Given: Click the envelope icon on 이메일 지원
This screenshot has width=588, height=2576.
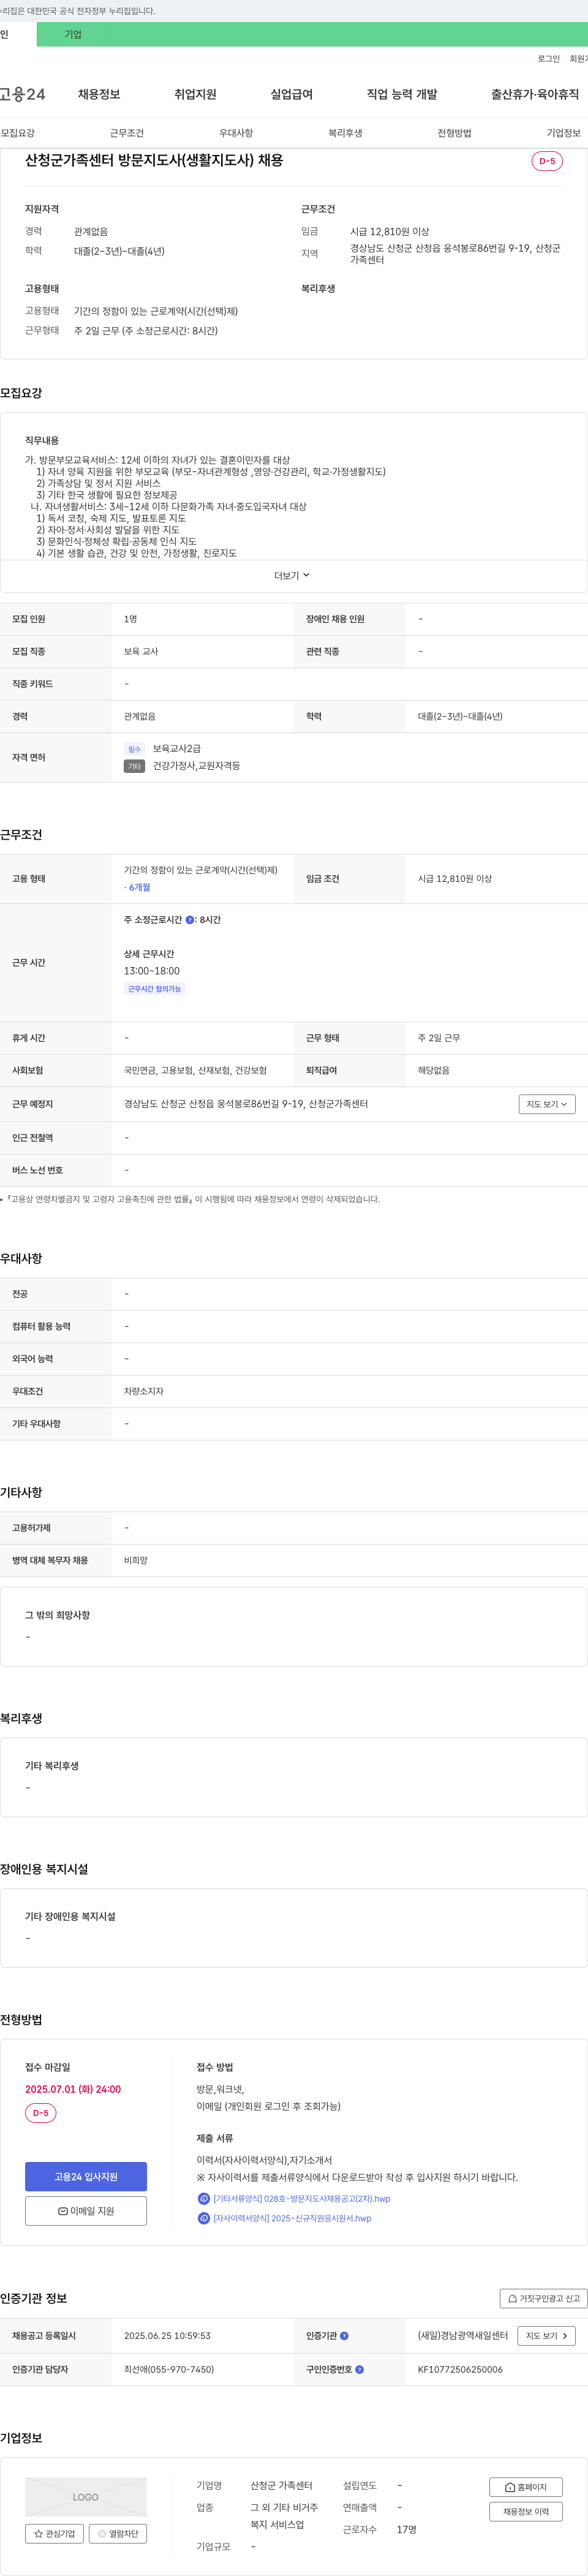Looking at the screenshot, I should (x=63, y=2211).
